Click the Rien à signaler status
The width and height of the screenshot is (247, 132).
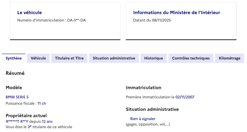tap(143, 119)
